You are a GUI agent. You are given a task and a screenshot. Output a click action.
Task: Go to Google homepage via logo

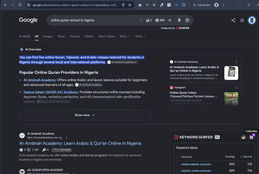tap(28, 20)
